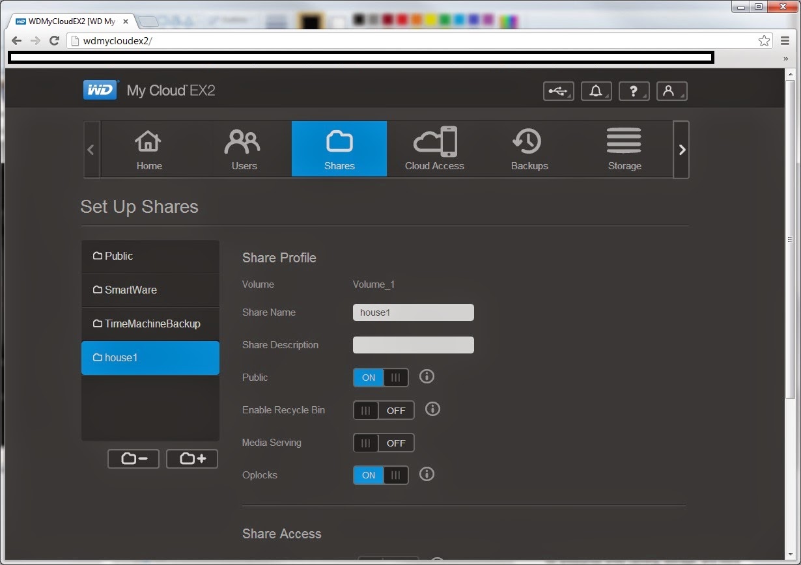Image resolution: width=801 pixels, height=565 pixels.
Task: Click the browser forward arrow
Action: tap(36, 40)
